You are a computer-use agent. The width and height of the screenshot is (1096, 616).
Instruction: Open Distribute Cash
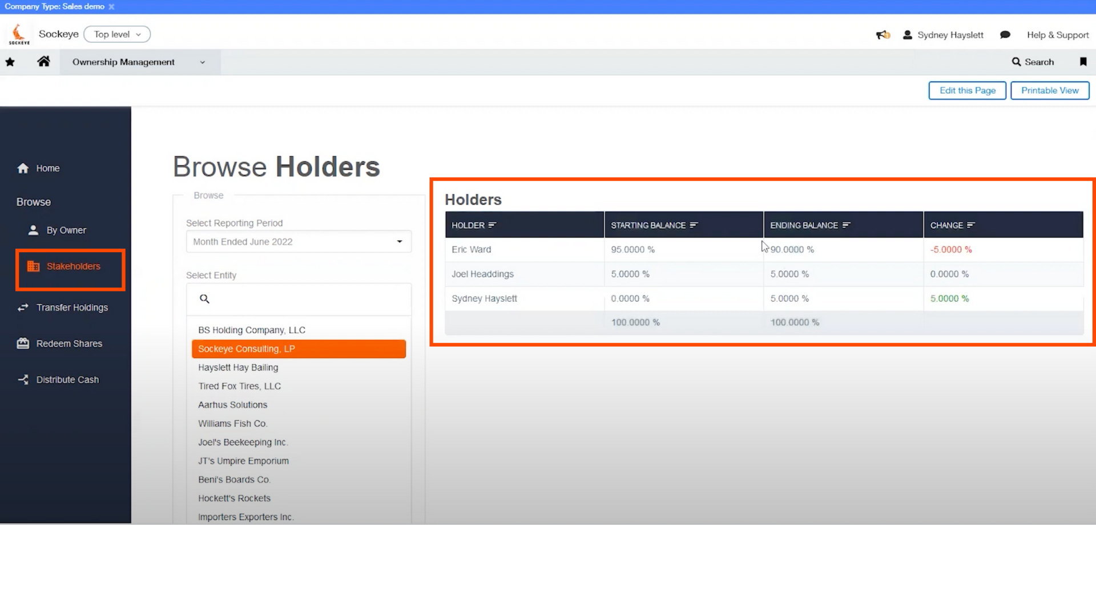(x=58, y=380)
